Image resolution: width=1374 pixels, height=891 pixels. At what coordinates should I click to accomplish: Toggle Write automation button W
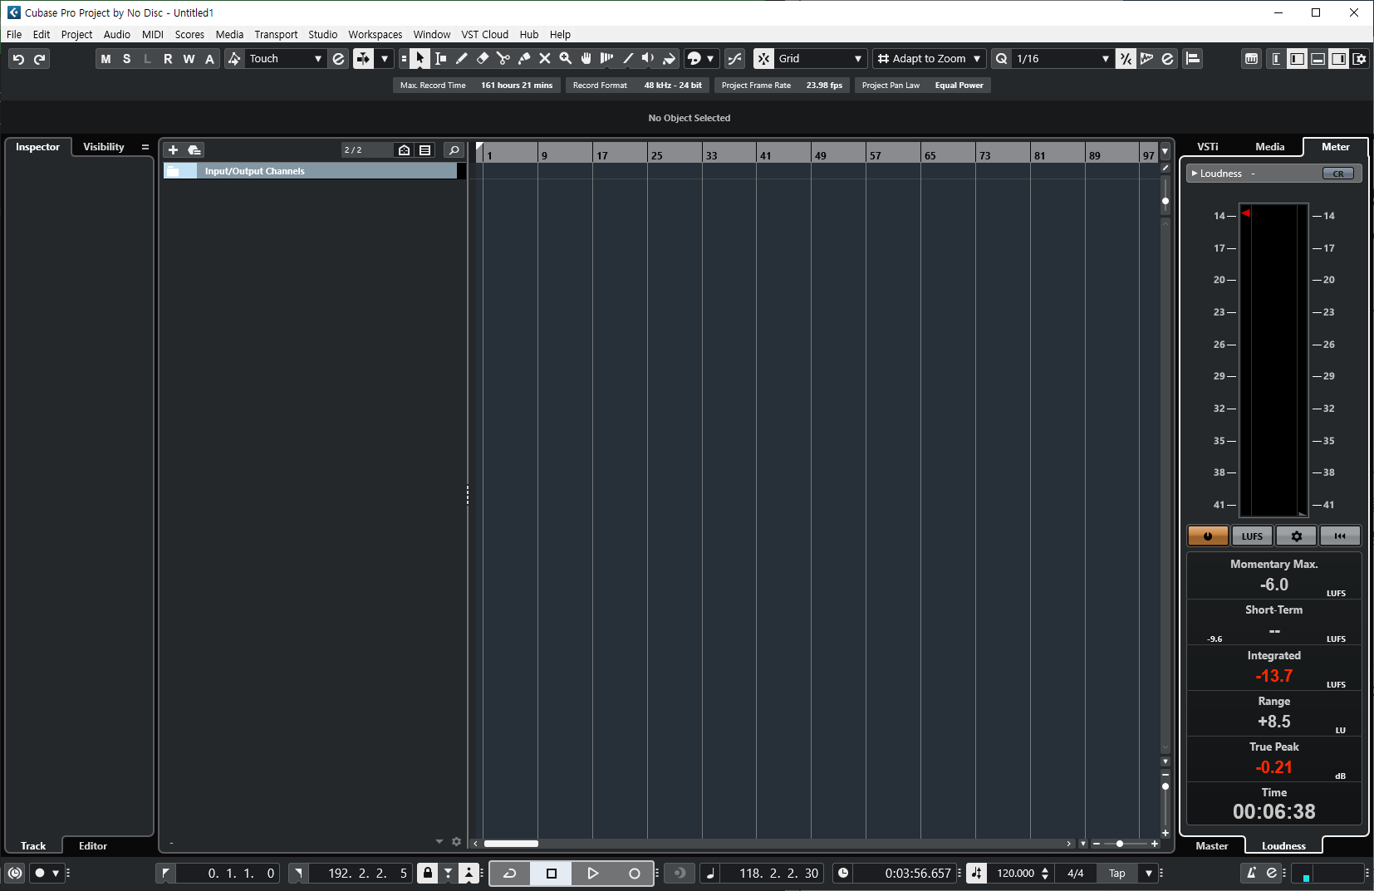click(189, 58)
